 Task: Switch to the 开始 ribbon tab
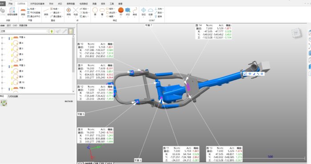[x=10, y=4]
